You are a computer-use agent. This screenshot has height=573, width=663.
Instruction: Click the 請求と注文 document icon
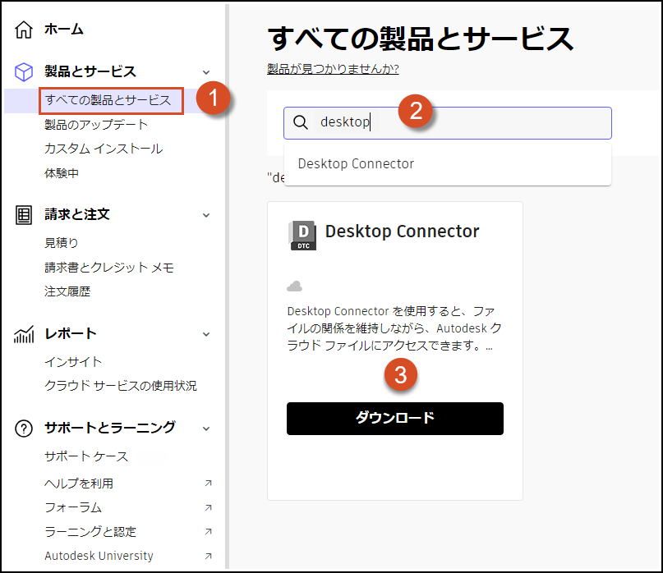(24, 215)
